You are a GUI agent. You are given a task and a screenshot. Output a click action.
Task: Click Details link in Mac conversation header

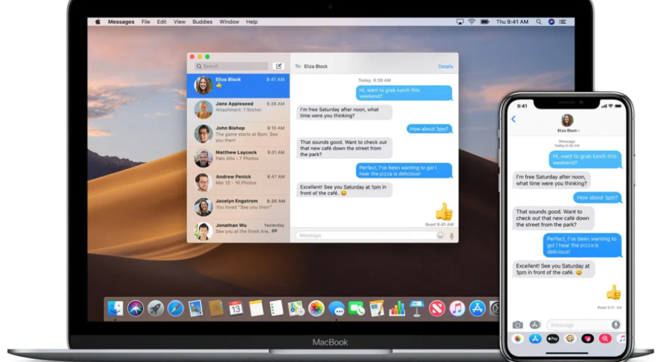point(446,67)
